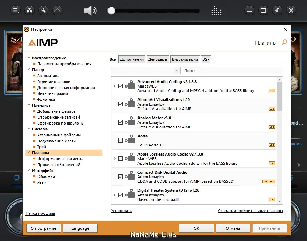307x241 pixels.
Task: Uncheck Compact Disk Digital Audio checkbox
Action: point(120,176)
